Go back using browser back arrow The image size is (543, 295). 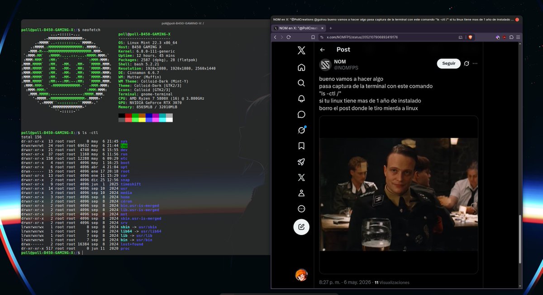[276, 37]
